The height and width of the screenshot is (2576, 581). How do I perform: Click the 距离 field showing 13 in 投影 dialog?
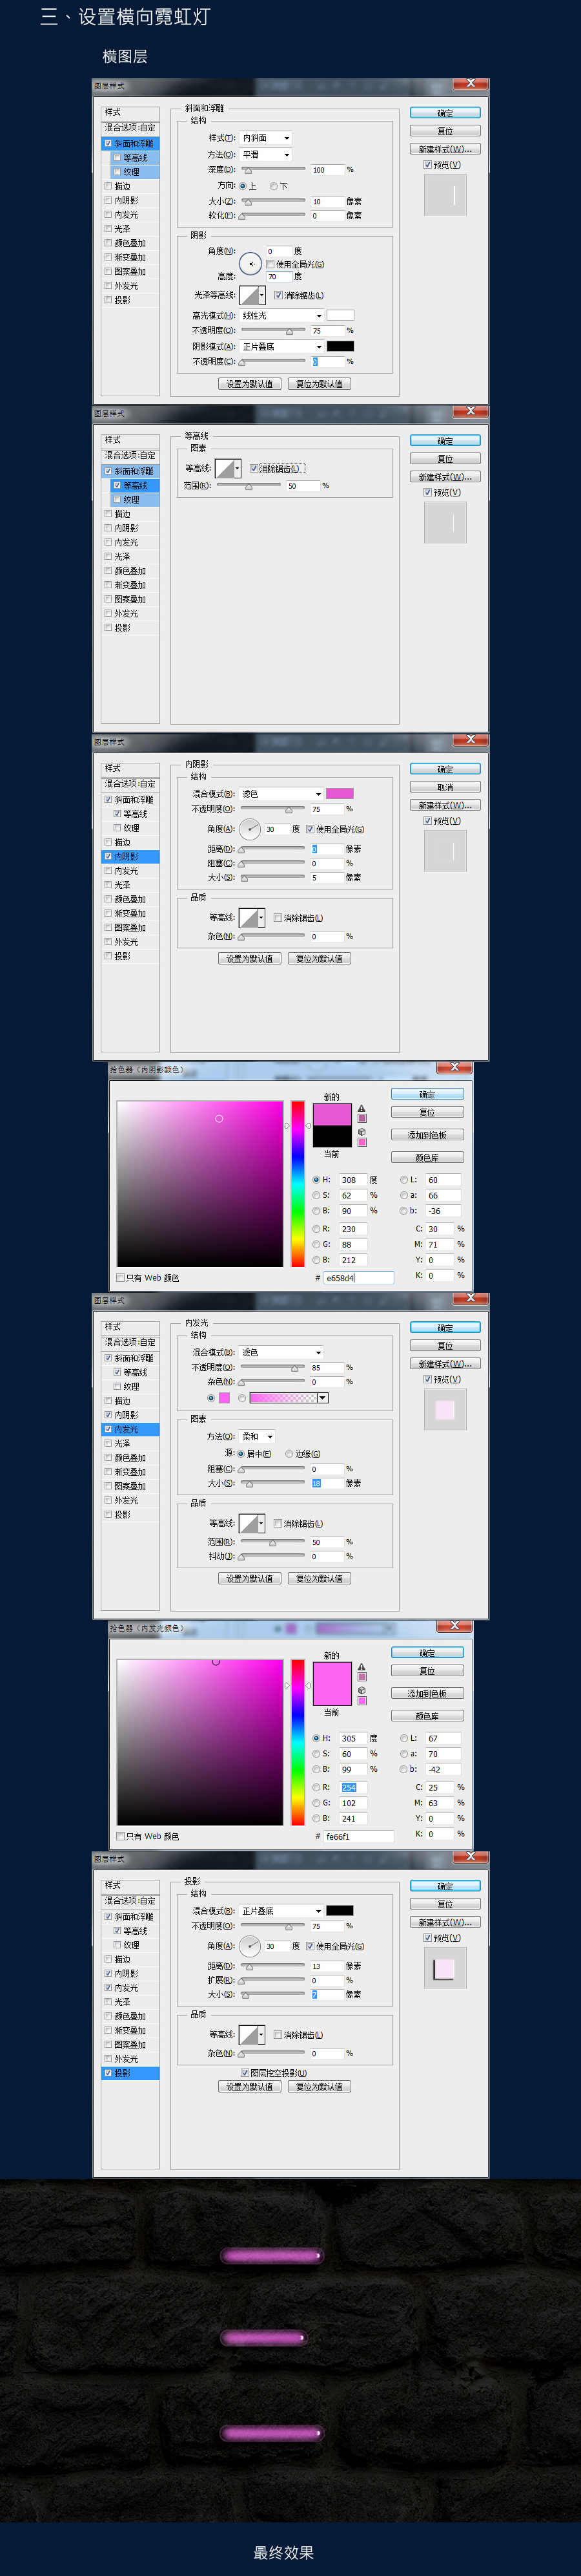(x=327, y=1967)
